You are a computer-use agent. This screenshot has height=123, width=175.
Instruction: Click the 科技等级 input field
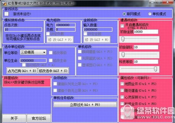[x=146, y=61]
